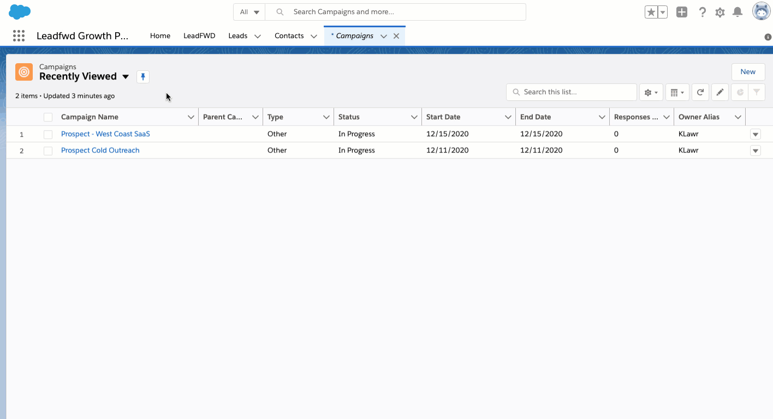Image resolution: width=773 pixels, height=419 pixels.
Task: Expand the Leads tab chevron
Action: click(258, 37)
